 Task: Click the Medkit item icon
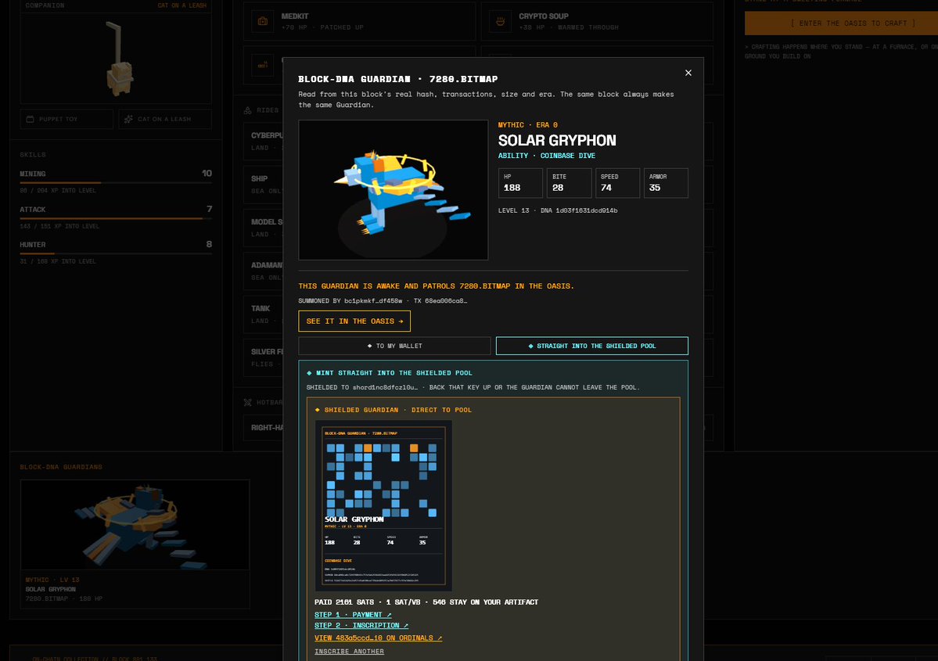(x=263, y=22)
